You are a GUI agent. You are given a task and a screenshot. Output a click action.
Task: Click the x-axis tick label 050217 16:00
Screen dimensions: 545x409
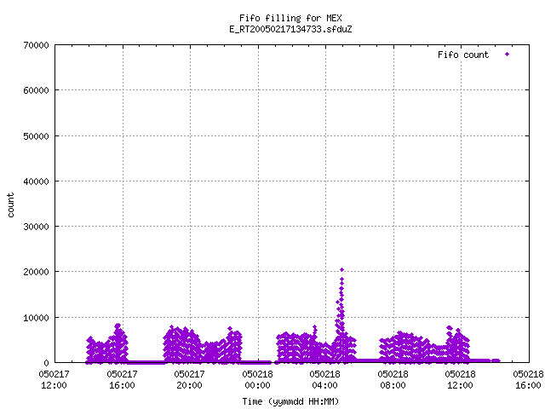(x=122, y=380)
